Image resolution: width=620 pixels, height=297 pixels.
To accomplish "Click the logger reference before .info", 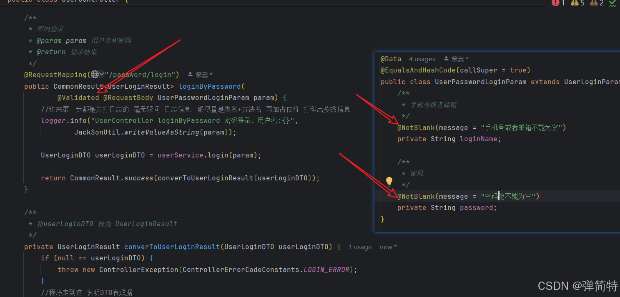I will click(53, 121).
